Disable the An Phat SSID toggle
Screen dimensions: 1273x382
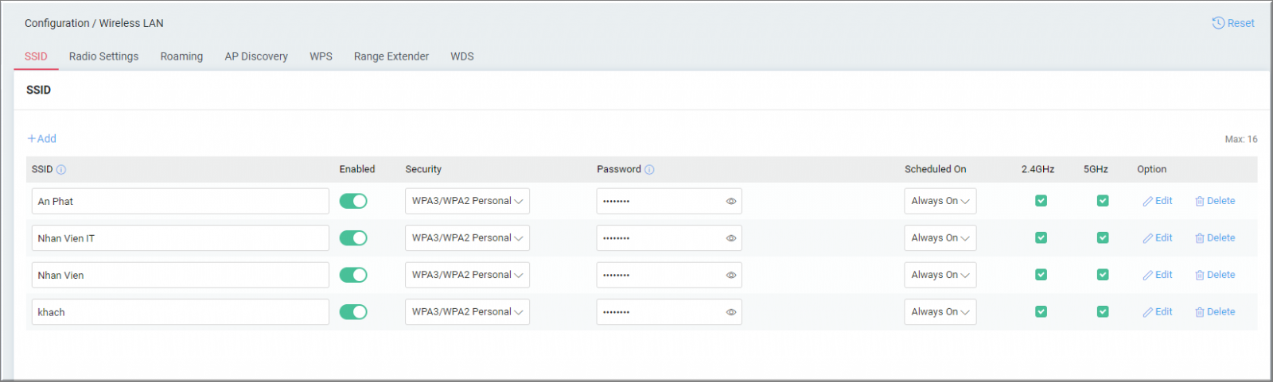(x=353, y=201)
